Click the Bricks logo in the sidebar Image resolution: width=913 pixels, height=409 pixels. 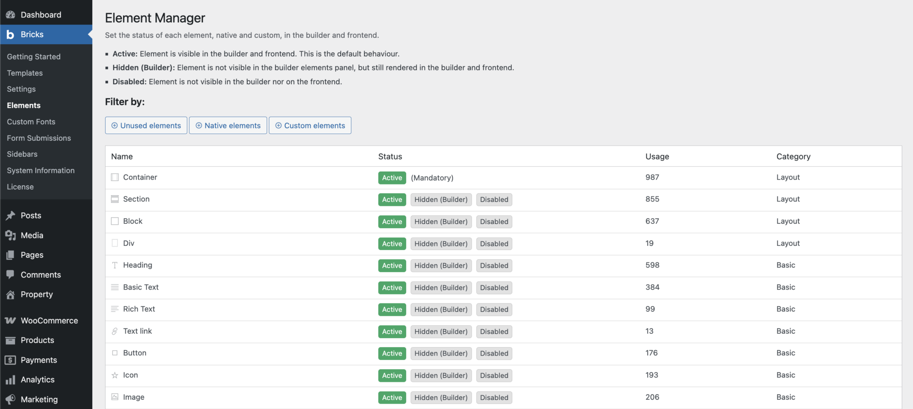10,34
